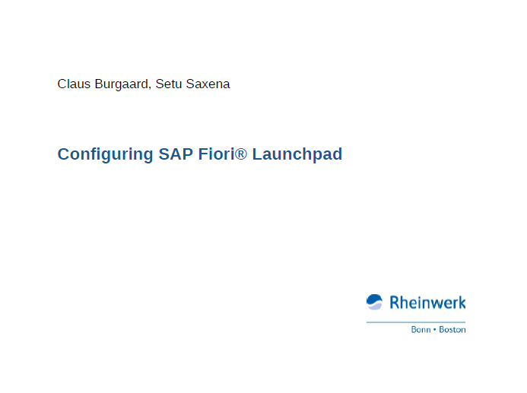This screenshot has height=393, width=527.
Task: Click the letter k ending Rheinwerk
Action: tap(462, 303)
